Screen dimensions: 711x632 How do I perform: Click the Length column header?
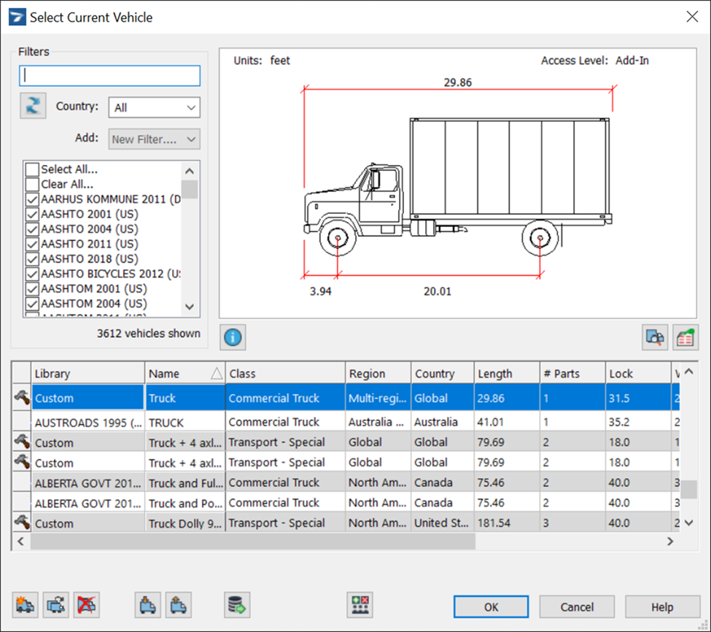pyautogui.click(x=506, y=374)
